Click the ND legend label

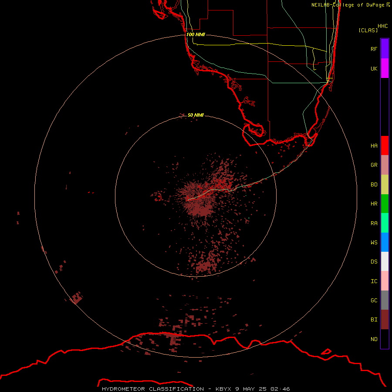coord(374,339)
